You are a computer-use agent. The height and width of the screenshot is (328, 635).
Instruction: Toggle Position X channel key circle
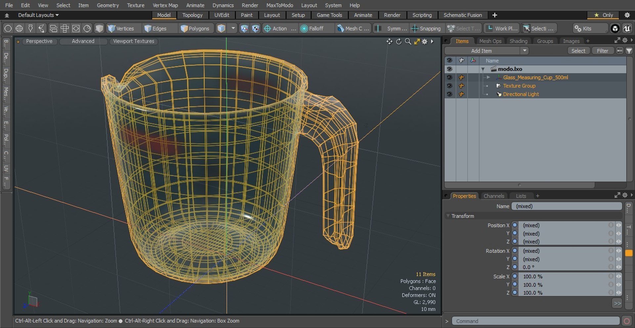(515, 225)
